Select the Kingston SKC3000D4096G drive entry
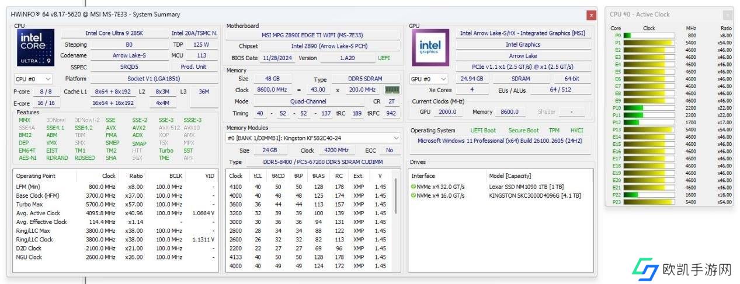 (x=534, y=196)
